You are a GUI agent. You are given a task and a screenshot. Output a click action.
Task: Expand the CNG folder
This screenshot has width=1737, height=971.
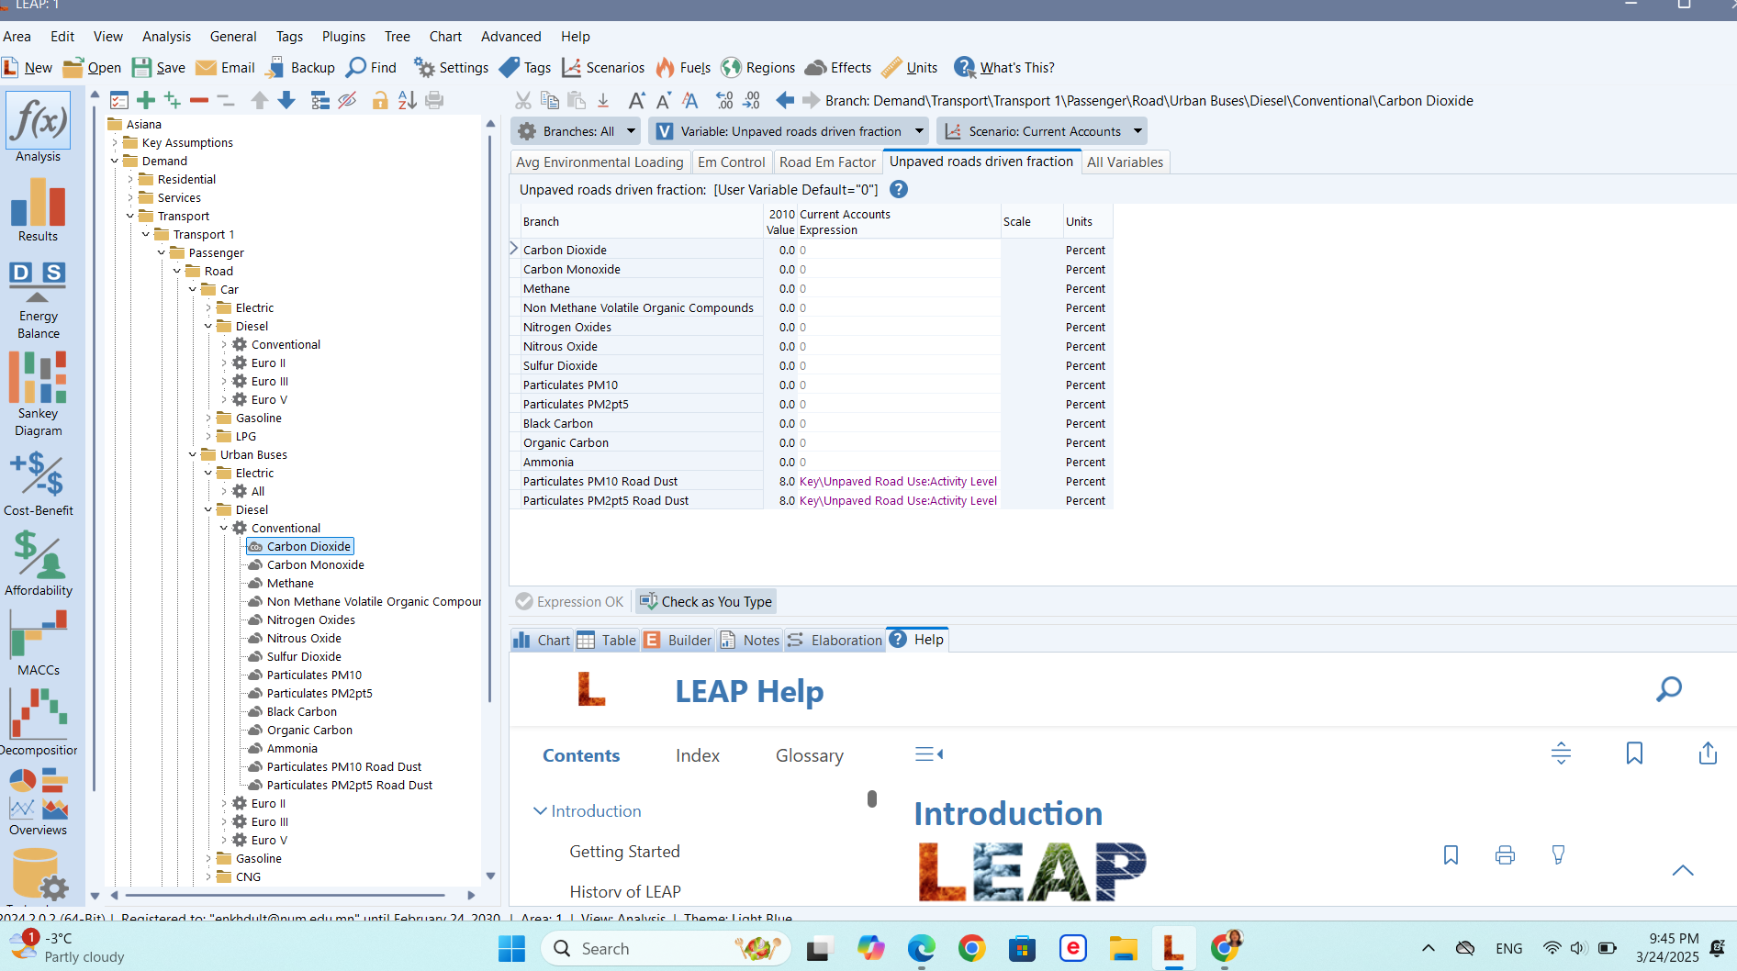pos(208,876)
